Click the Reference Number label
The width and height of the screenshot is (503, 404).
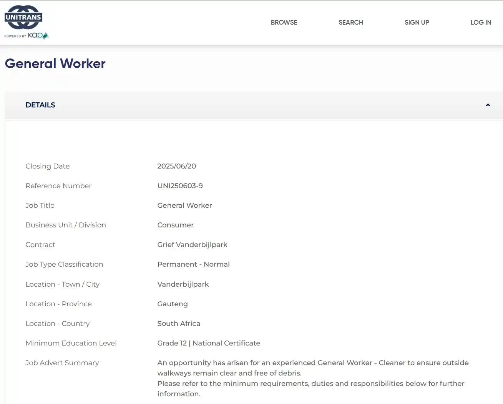point(58,186)
